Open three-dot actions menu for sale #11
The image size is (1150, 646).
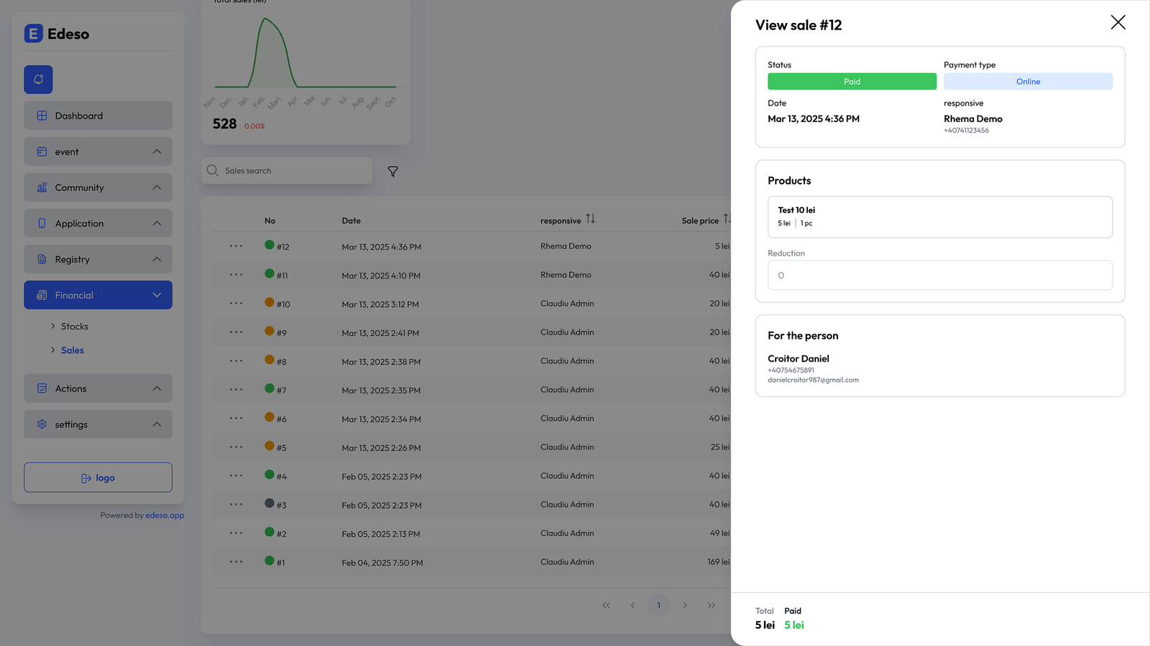[236, 275]
